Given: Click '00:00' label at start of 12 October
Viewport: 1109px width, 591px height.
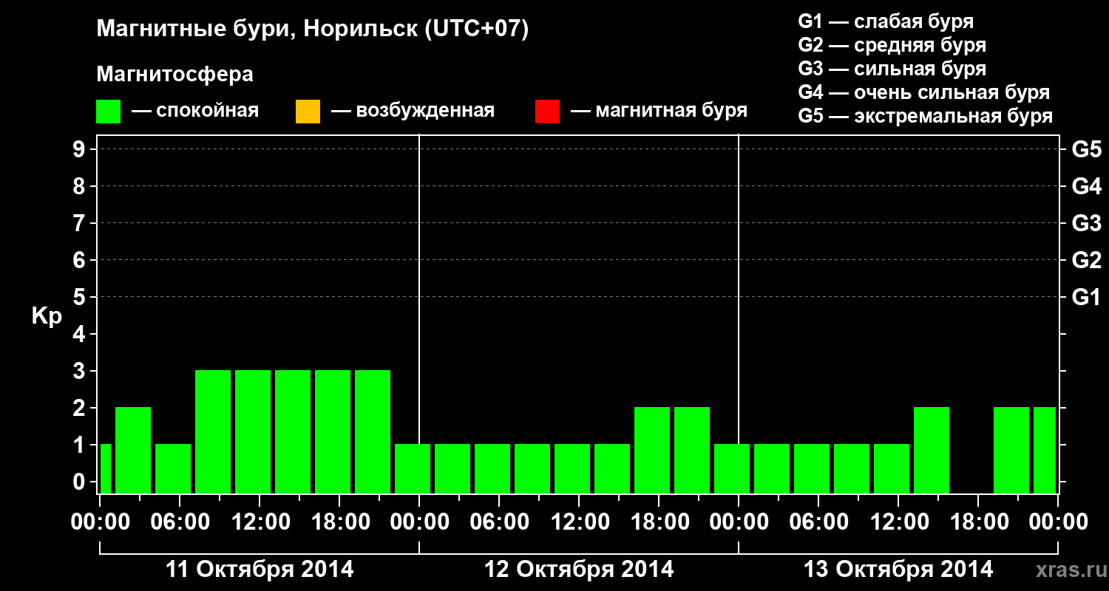Looking at the screenshot, I should tap(419, 522).
